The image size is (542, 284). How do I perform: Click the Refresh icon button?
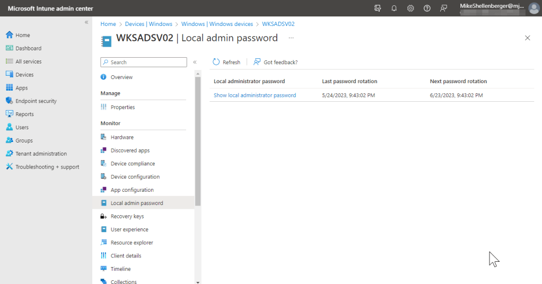tap(216, 62)
